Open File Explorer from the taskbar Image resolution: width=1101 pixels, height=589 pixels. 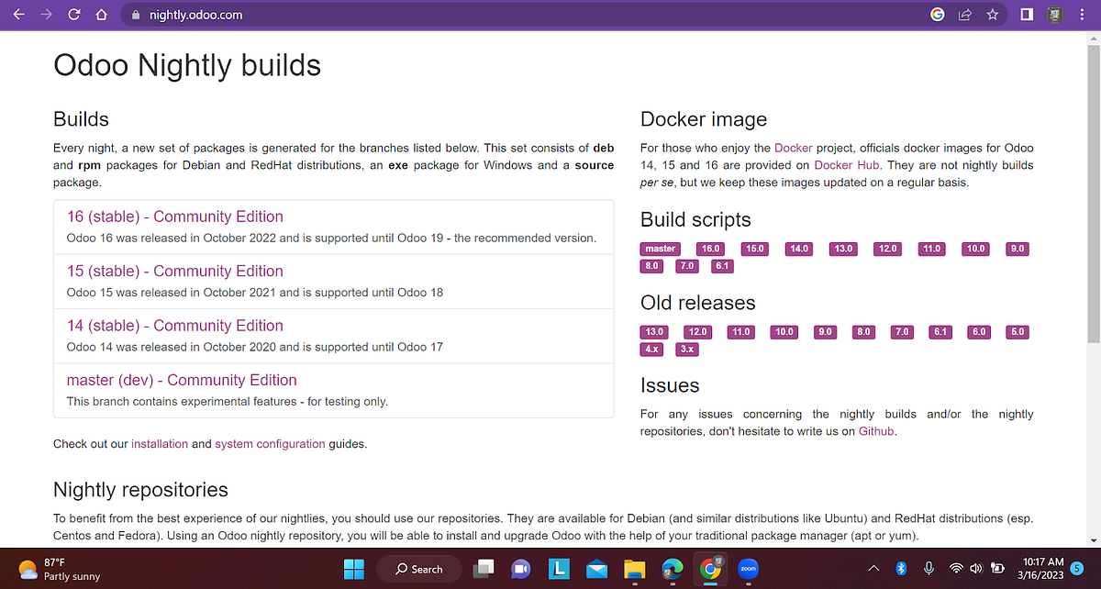[634, 569]
